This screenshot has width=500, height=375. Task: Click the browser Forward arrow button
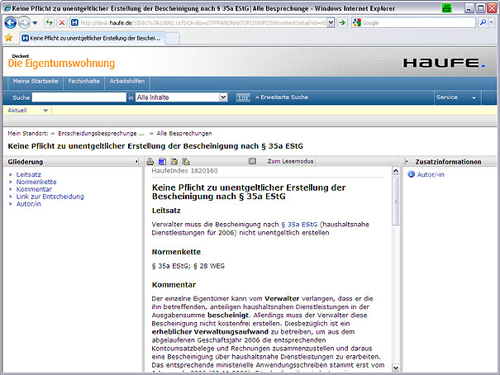pos(24,22)
